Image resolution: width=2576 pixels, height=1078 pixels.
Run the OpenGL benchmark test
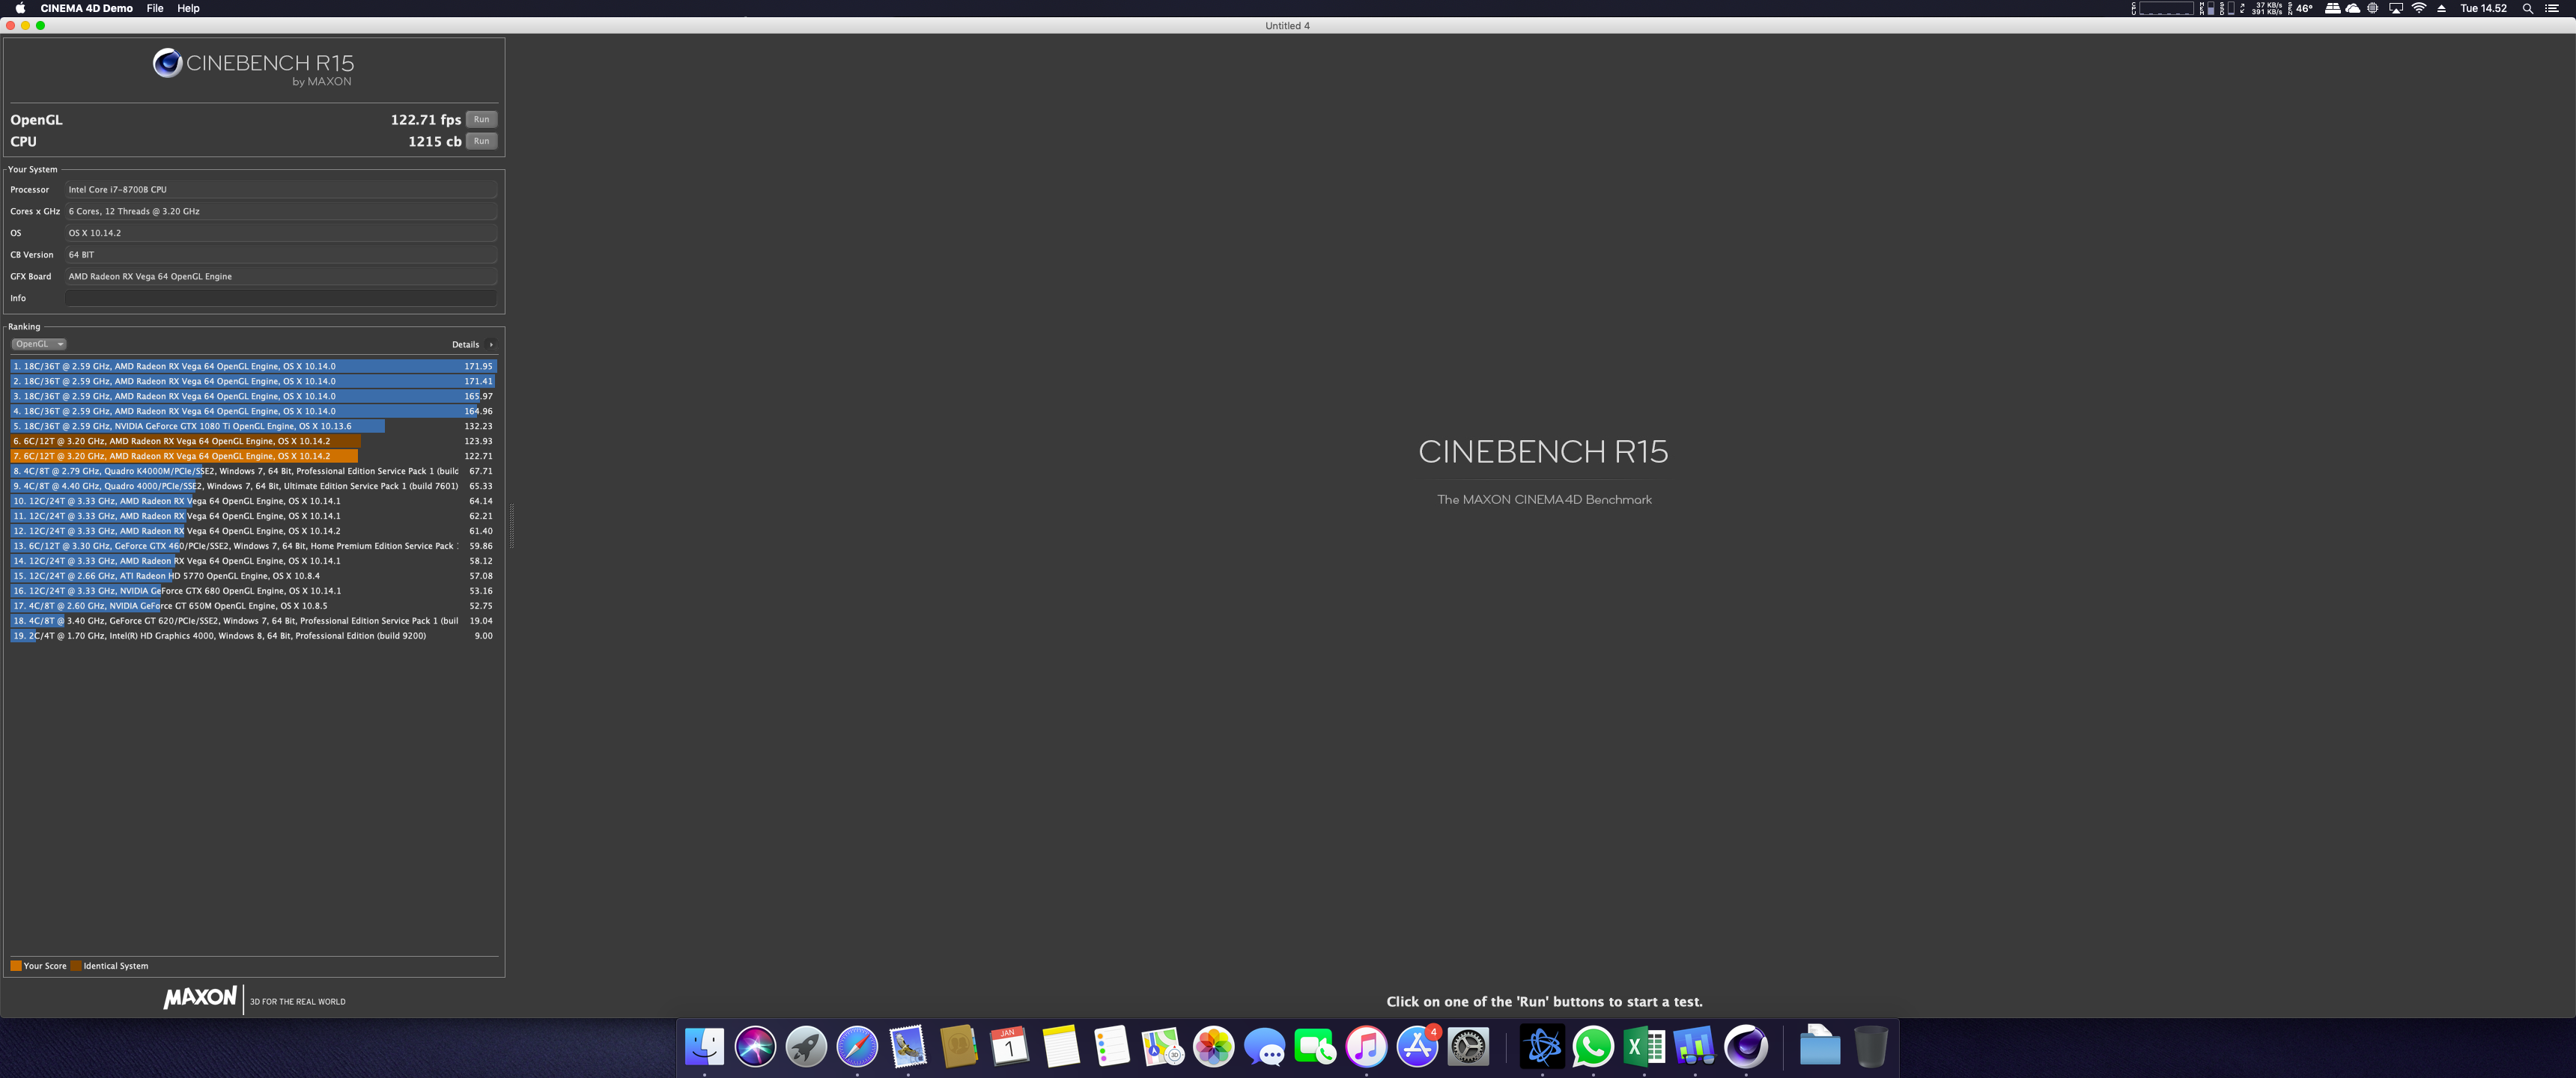click(481, 119)
